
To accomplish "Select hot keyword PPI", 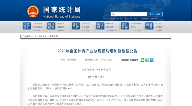I will (x=126, y=19).
